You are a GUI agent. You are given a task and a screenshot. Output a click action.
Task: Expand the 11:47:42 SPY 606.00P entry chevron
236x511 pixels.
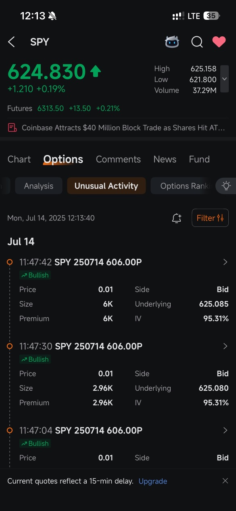(226, 262)
